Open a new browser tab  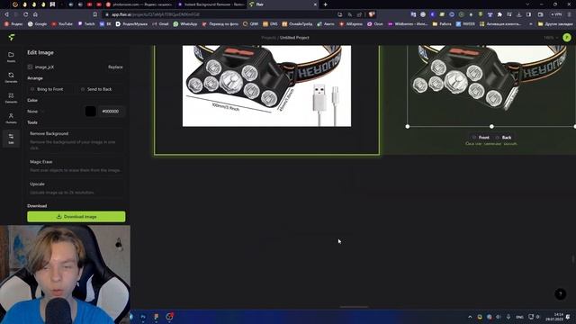coord(325,4)
